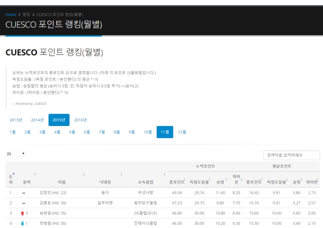Click total points value 46.50
The image size is (323, 228).
click(x=177, y=223)
